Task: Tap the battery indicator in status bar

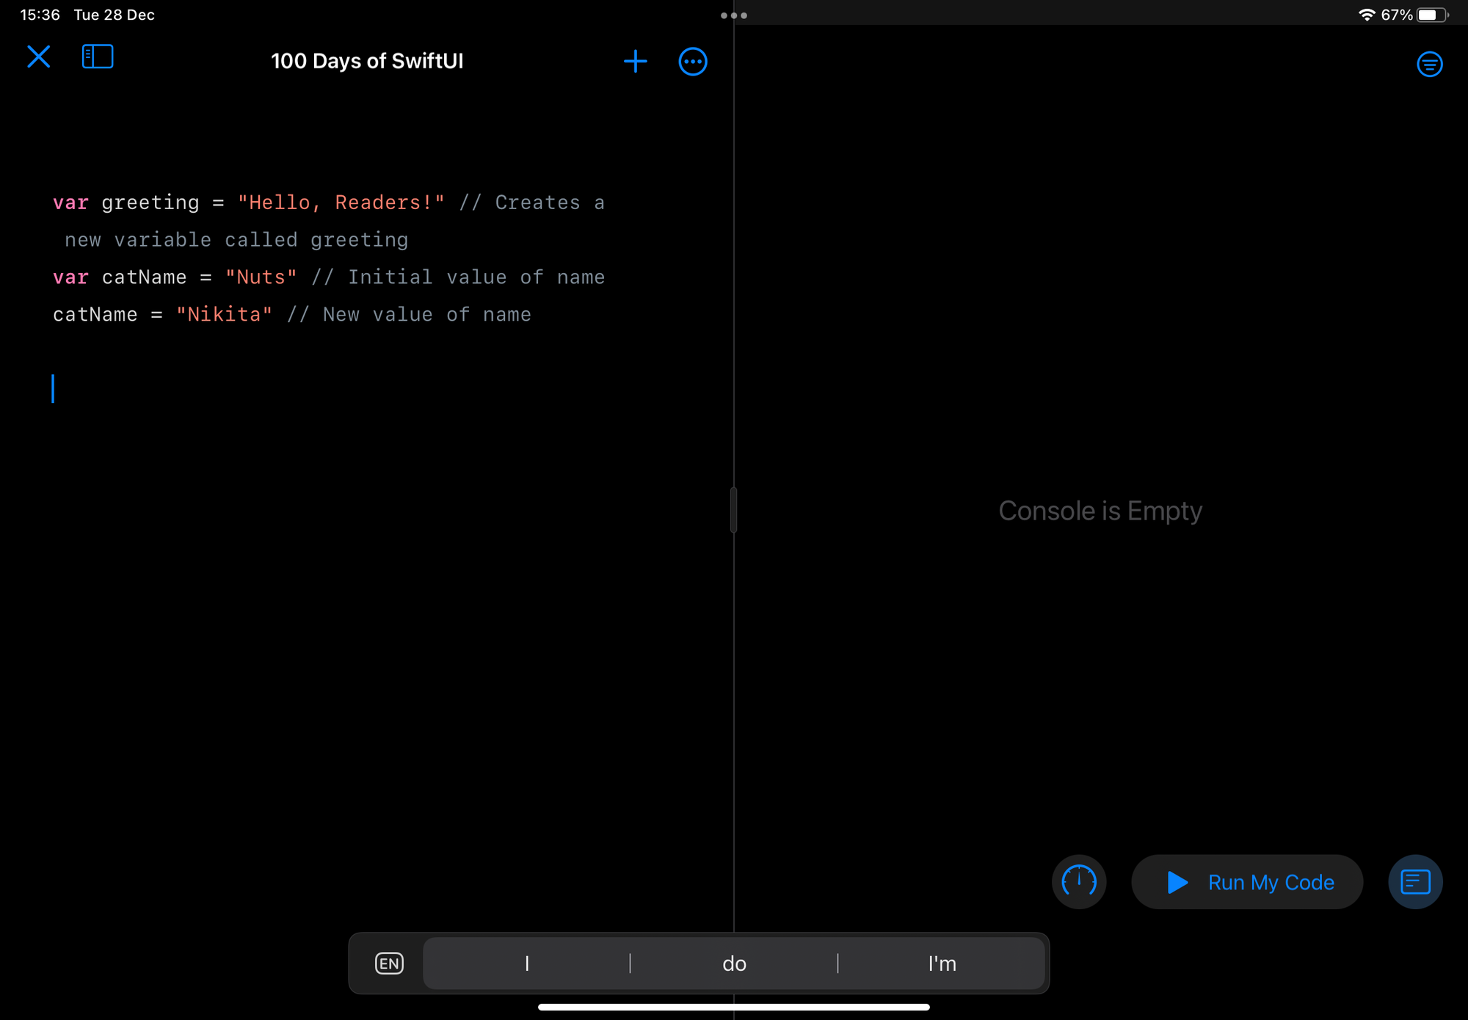Action: [x=1432, y=15]
